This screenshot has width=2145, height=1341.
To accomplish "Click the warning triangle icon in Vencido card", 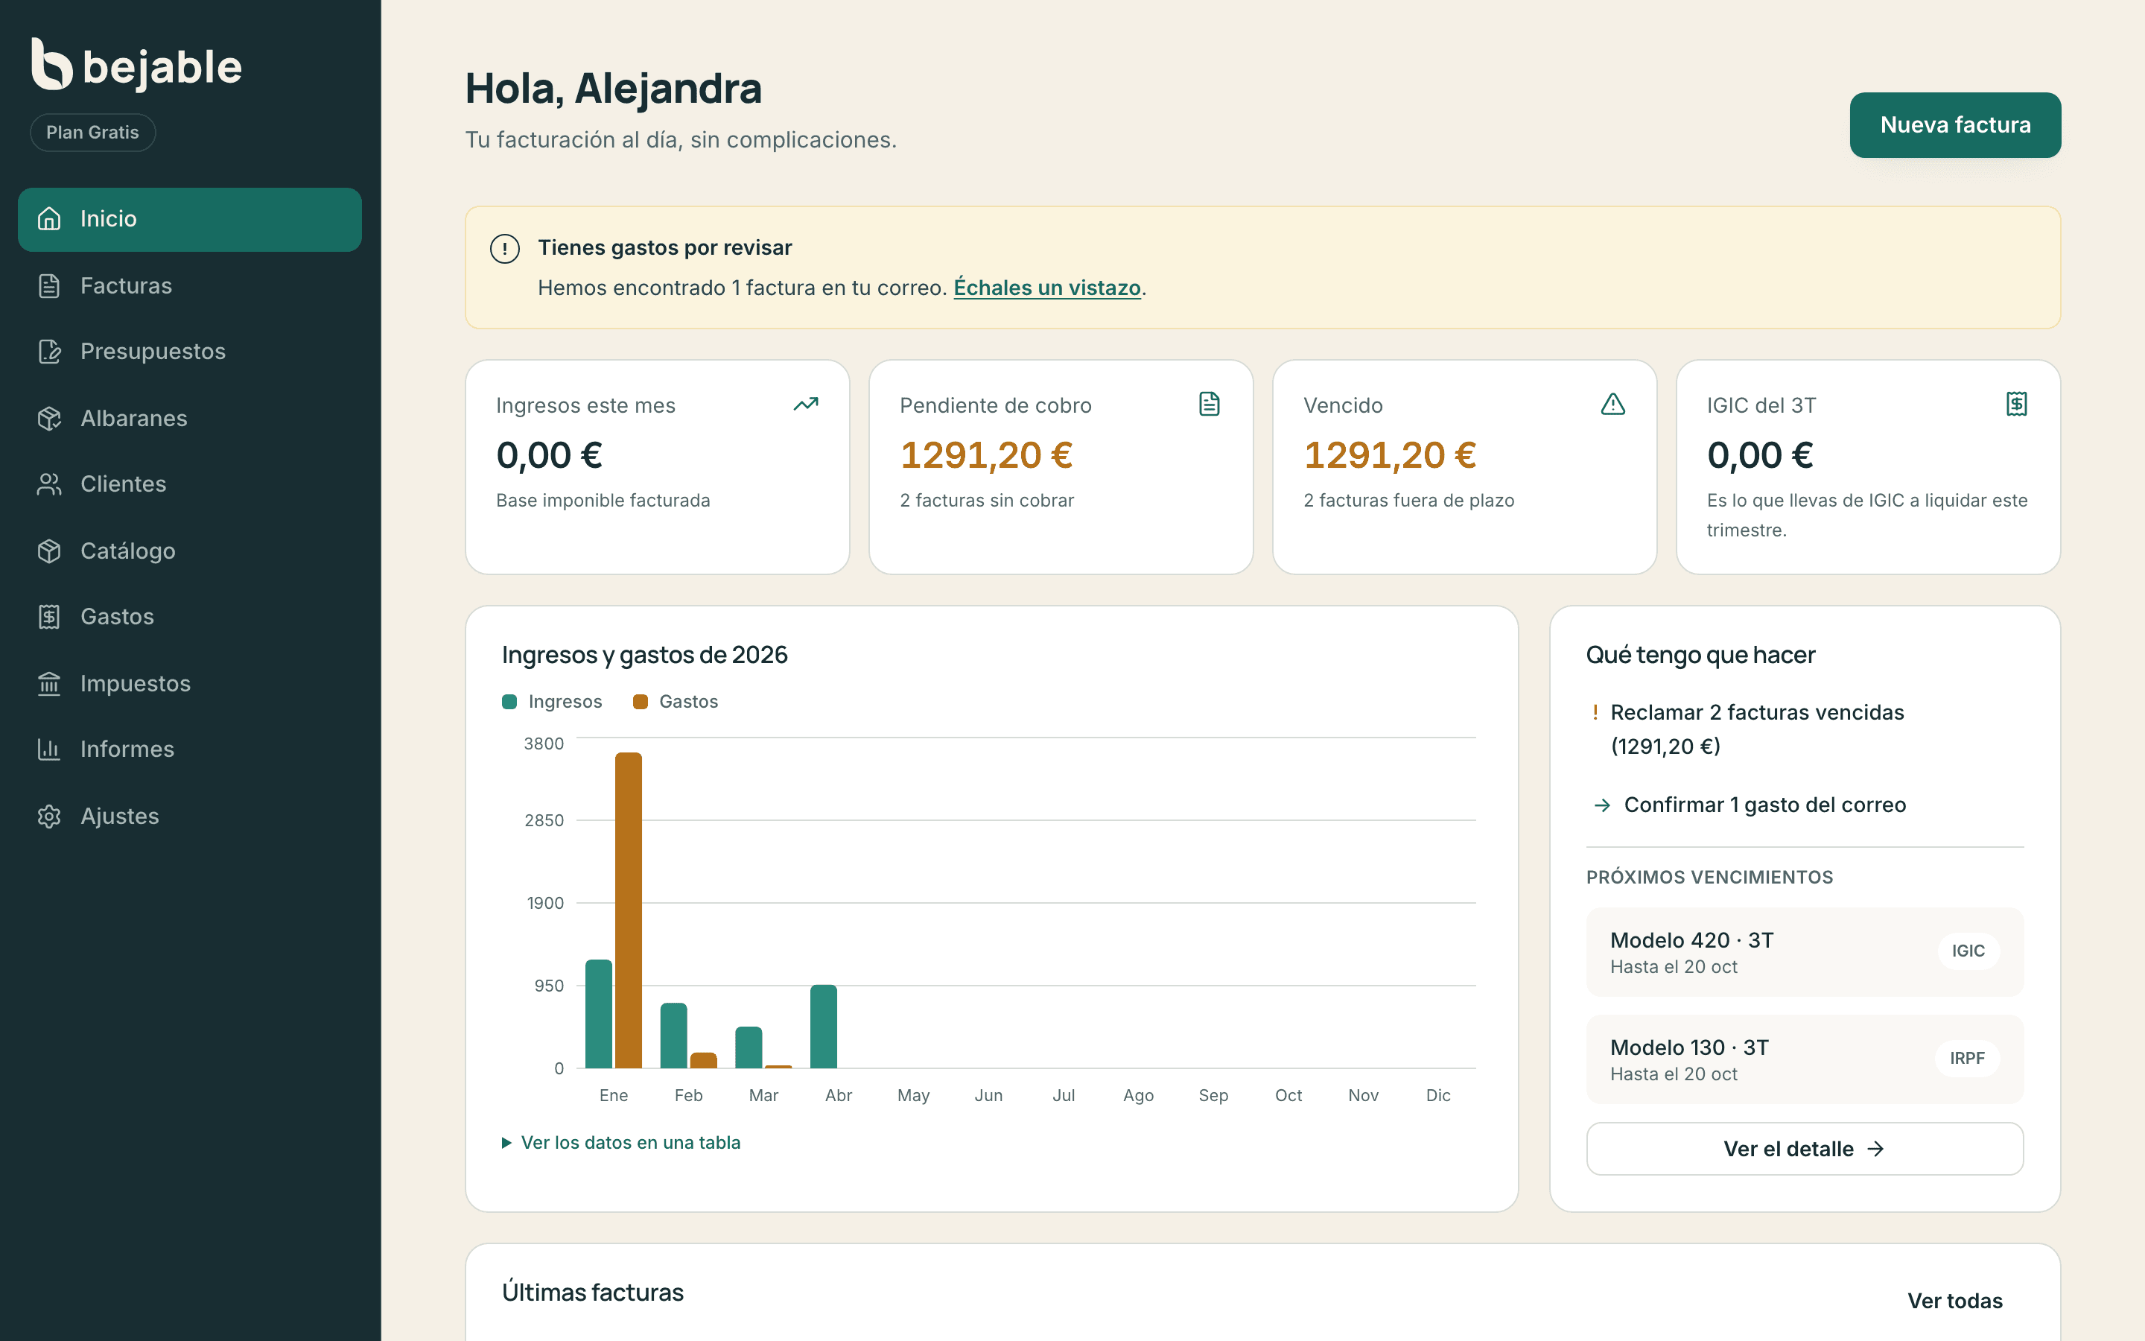I will coord(1613,405).
